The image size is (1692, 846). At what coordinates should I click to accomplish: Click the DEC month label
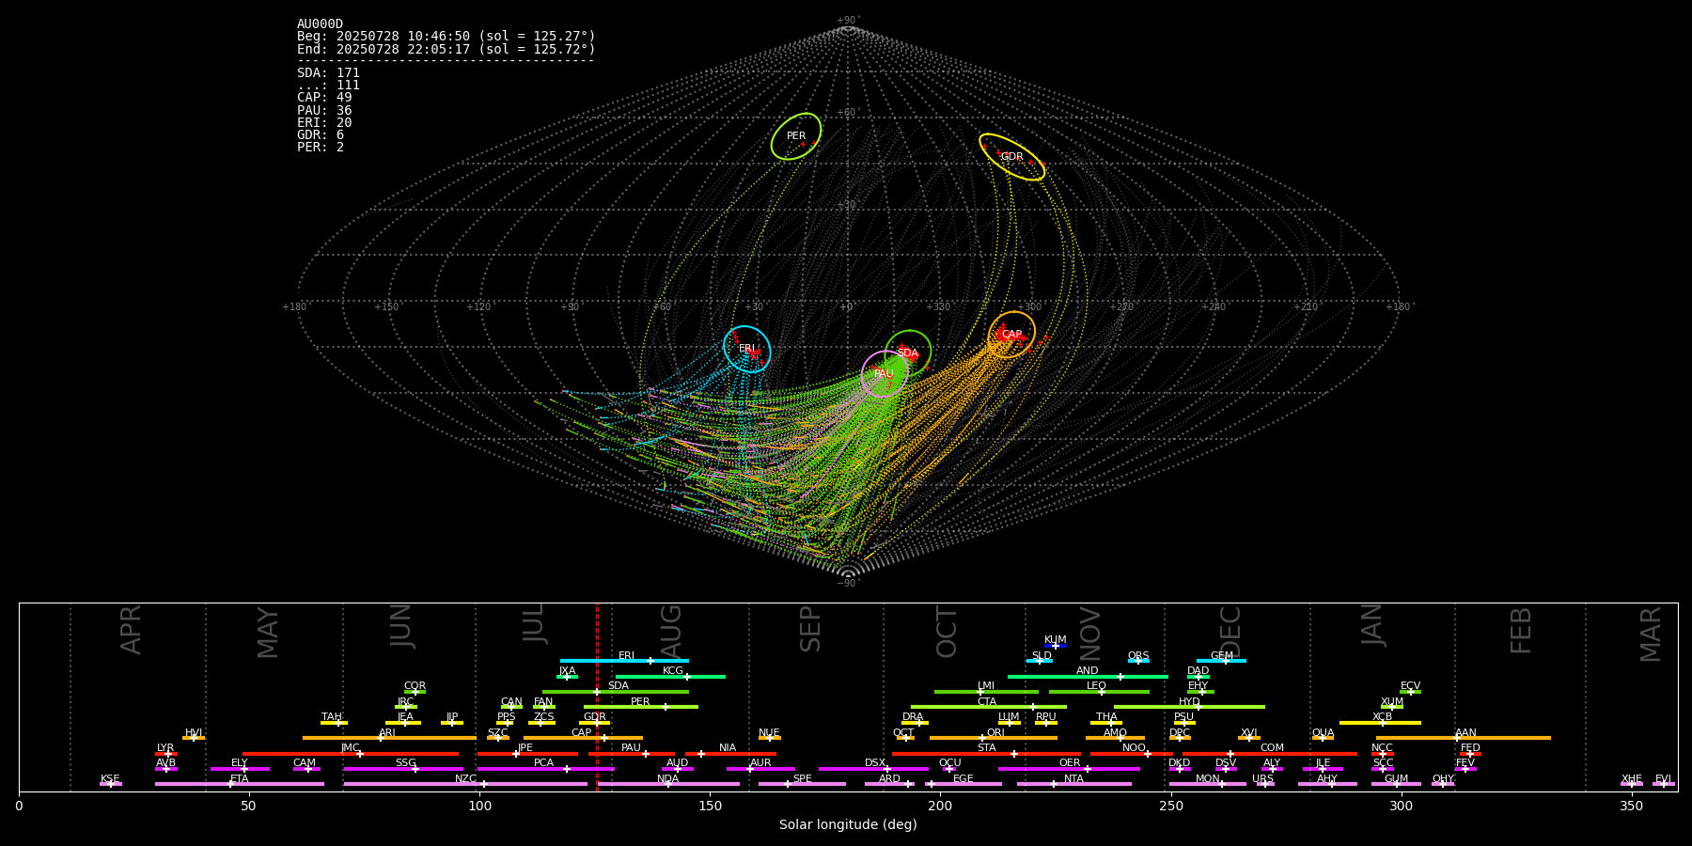(1230, 632)
